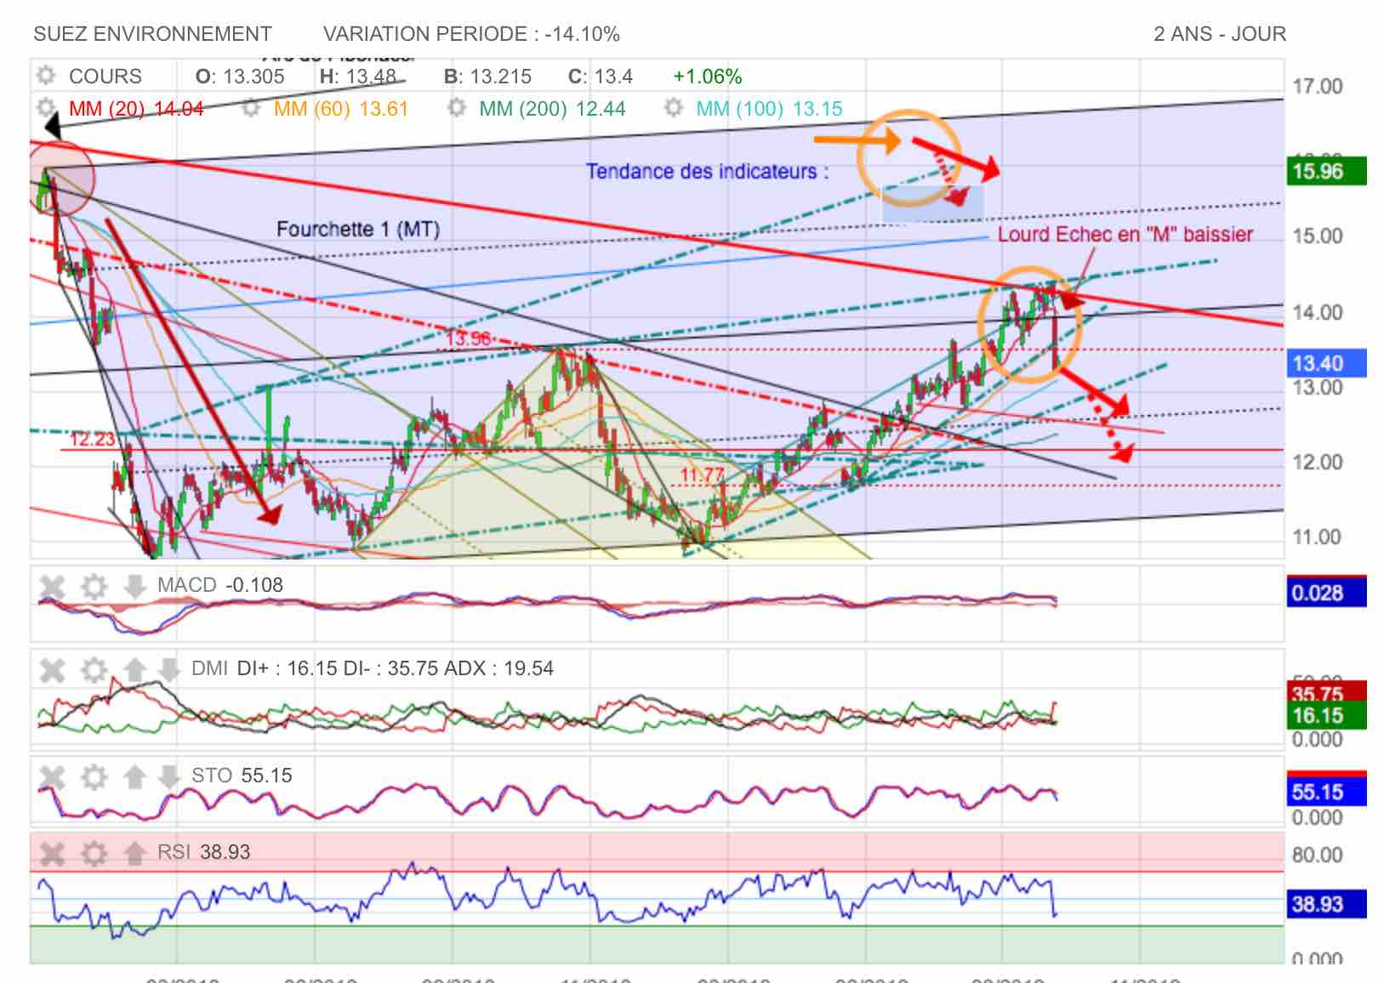
Task: Click the 17.00 price axis label
Action: (x=1318, y=87)
